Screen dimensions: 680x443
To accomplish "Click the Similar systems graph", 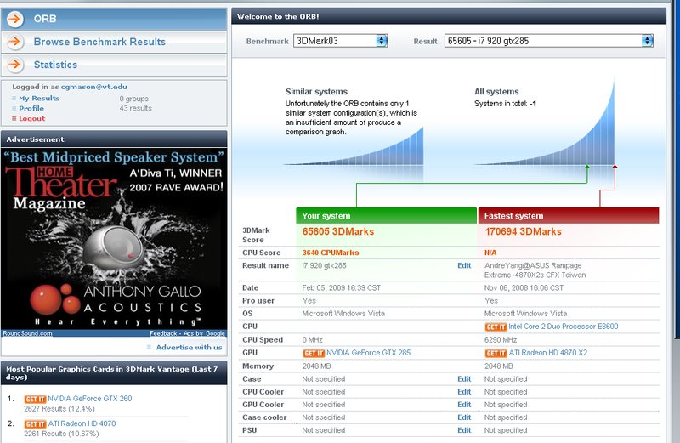I will tap(354, 147).
